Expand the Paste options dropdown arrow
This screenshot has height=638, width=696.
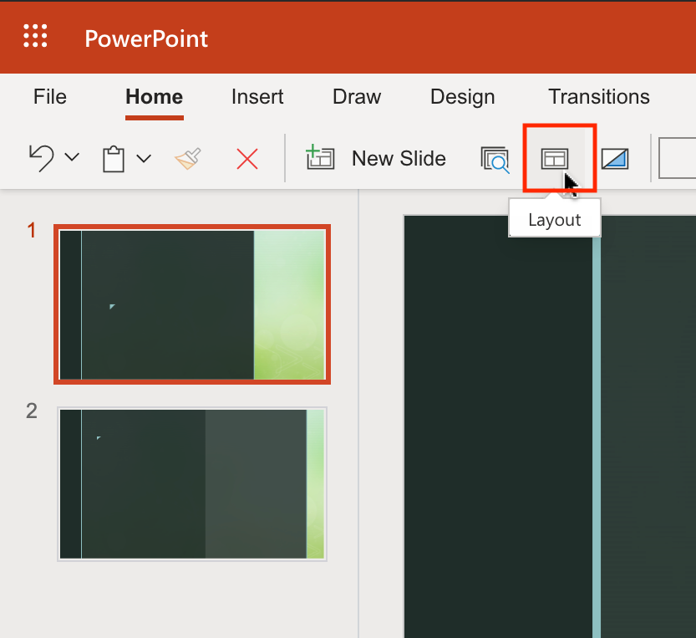coord(144,158)
